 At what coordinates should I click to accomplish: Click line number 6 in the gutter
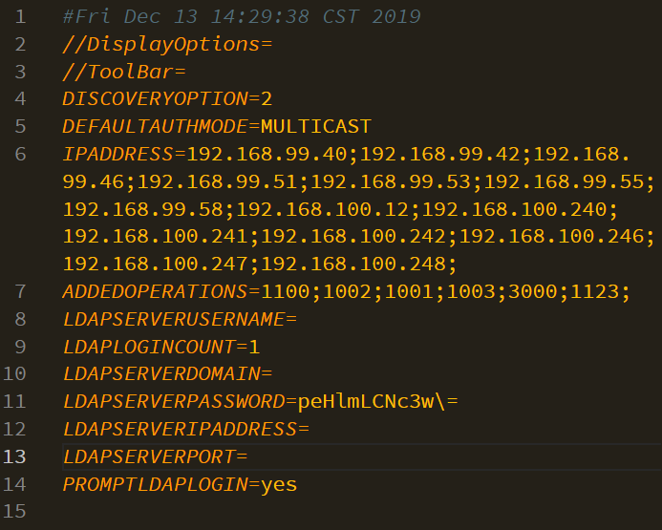(21, 153)
